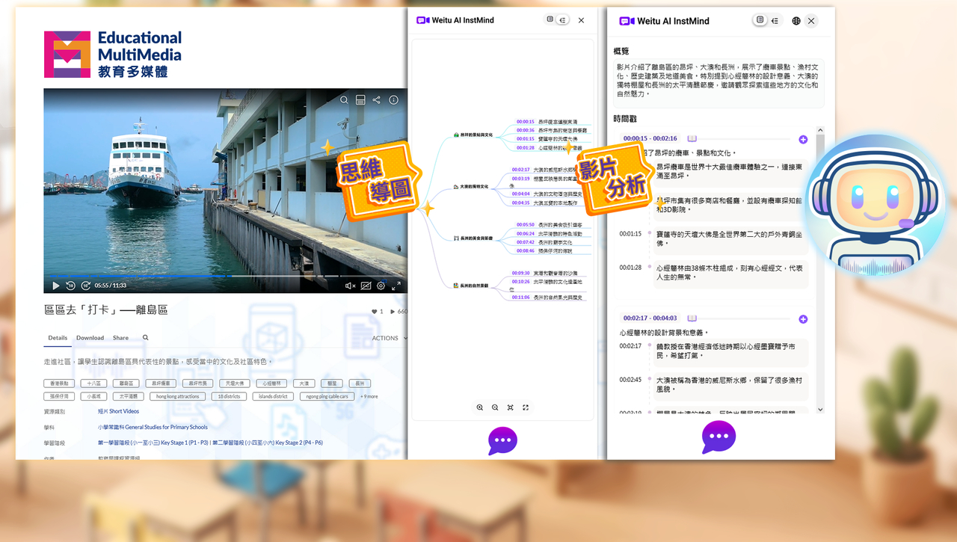Open the transcript layout icon on video
Screen dimensions: 957x542
pos(360,99)
